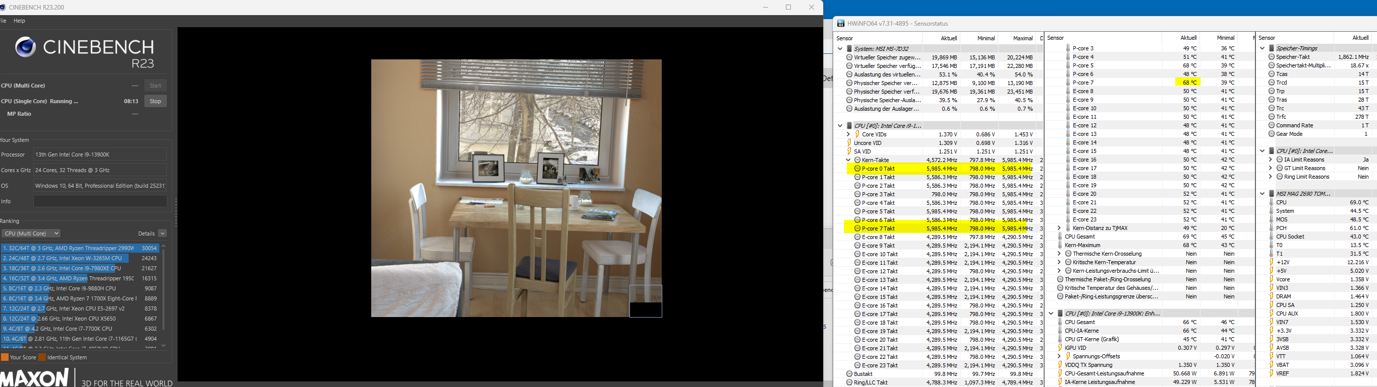Click the Minimal column header in second panel
The height and width of the screenshot is (387, 1377).
tap(1225, 38)
